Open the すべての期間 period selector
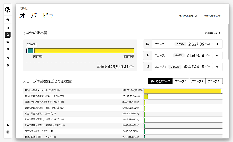 coord(188,16)
